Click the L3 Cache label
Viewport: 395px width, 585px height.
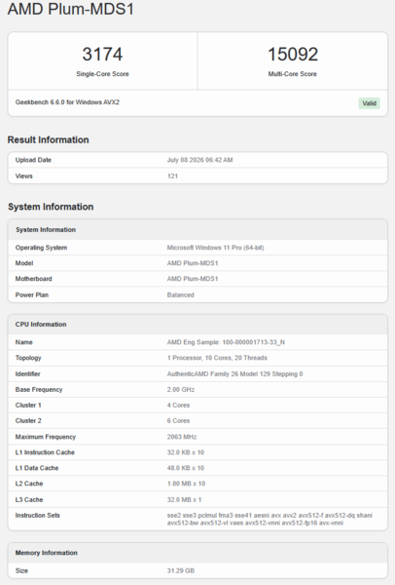29,500
